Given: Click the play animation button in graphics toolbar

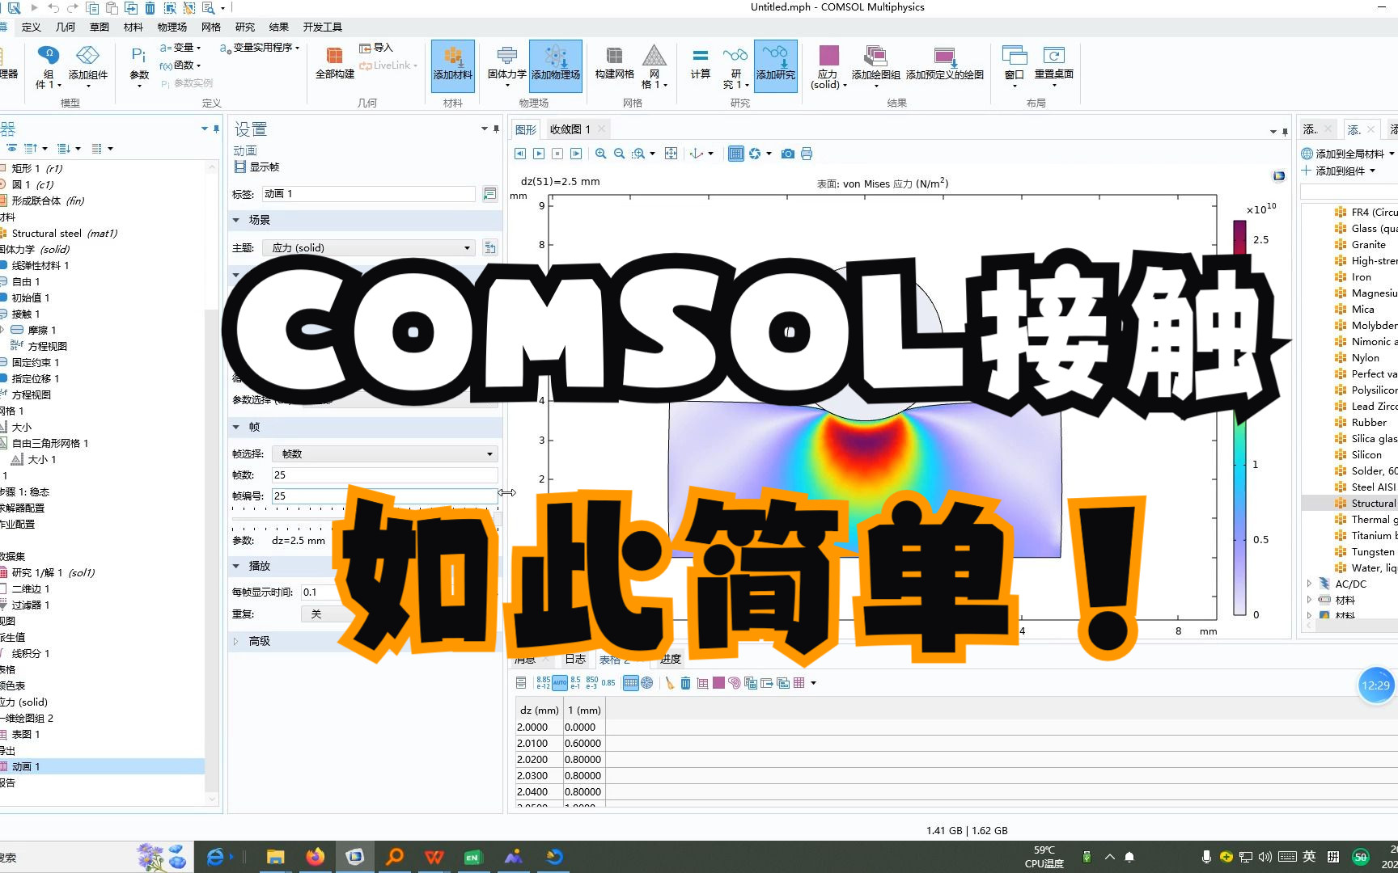Looking at the screenshot, I should coord(539,154).
